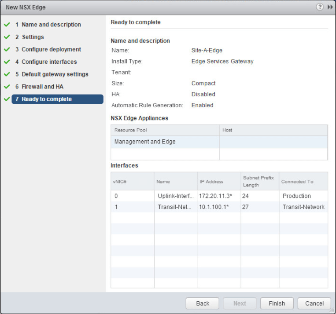Go to step 6 Firewall and HA
Screen dimensions: 336x314
pyautogui.click(x=42, y=87)
